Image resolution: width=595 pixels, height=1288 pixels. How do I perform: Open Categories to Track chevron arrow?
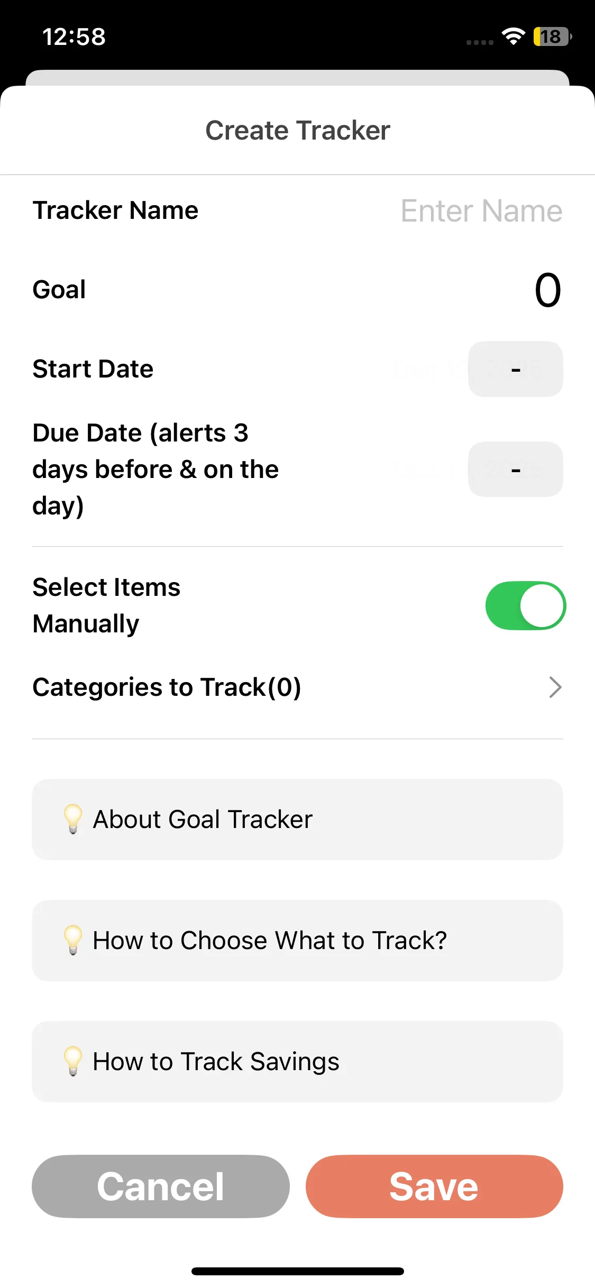(x=554, y=687)
